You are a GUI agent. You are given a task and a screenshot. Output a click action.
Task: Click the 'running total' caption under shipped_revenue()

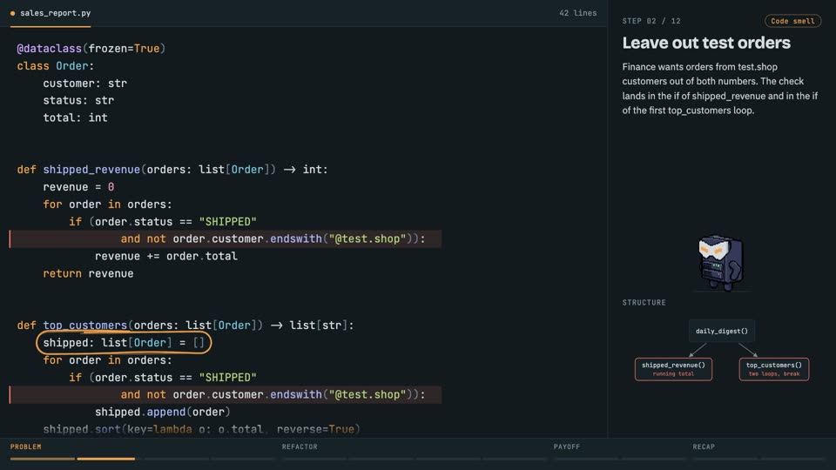[673, 374]
